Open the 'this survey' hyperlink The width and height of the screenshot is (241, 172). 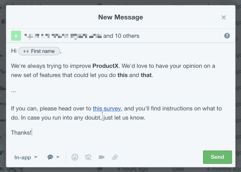click(107, 109)
